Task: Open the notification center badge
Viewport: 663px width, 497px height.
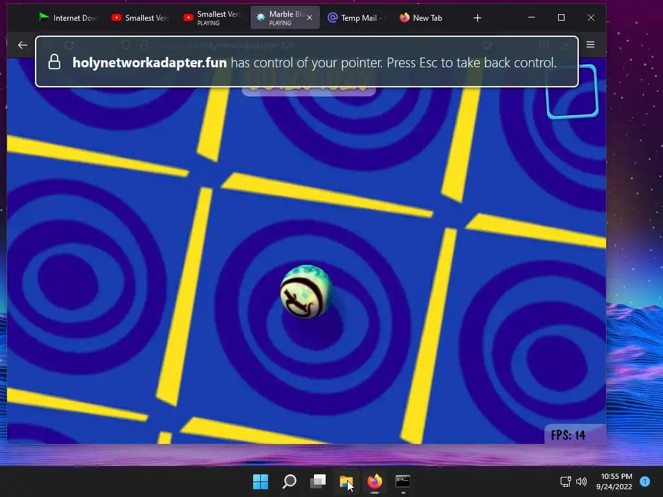Action: coord(645,481)
